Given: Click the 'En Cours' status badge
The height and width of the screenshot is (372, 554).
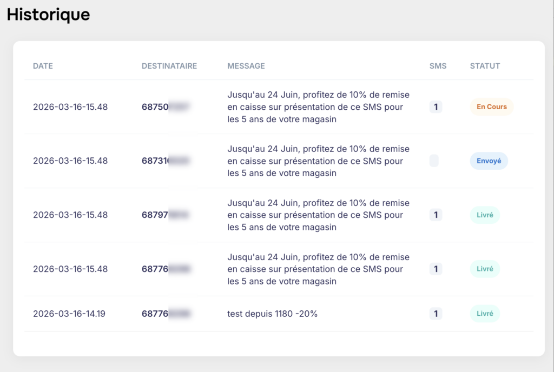Looking at the screenshot, I should point(491,107).
